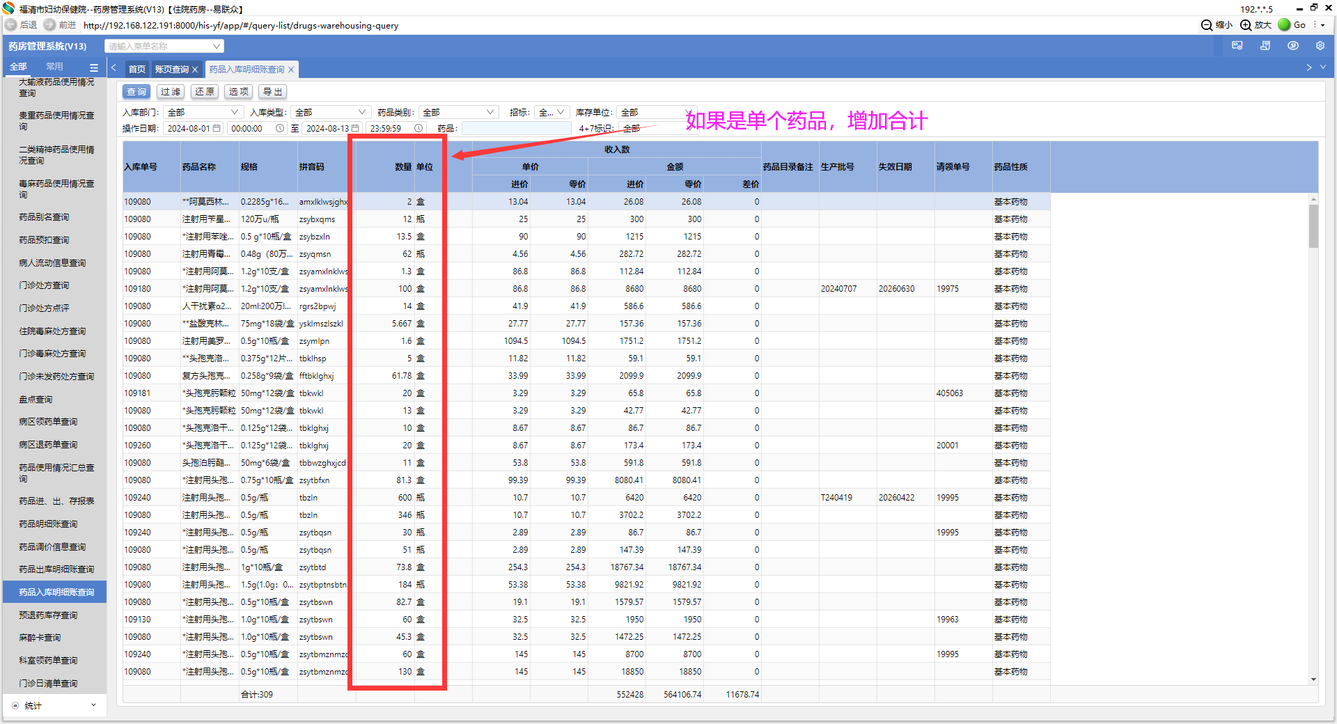Click the green Go indicator icon
The width and height of the screenshot is (1337, 724).
coord(1284,25)
